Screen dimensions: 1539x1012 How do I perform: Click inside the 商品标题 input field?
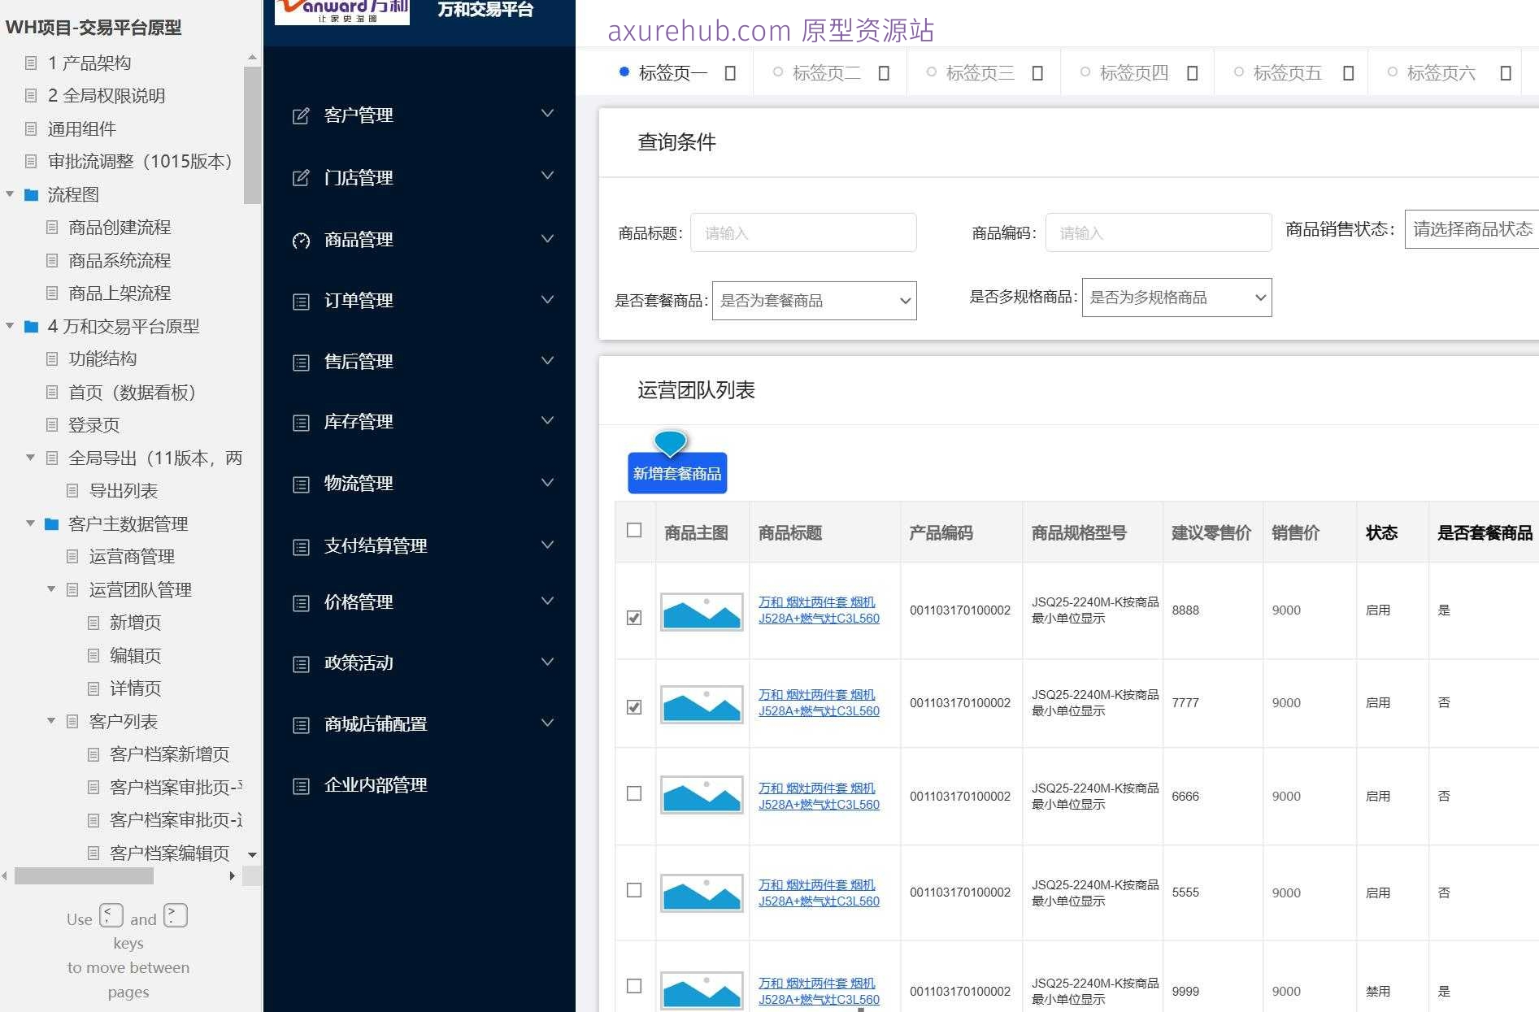803,232
